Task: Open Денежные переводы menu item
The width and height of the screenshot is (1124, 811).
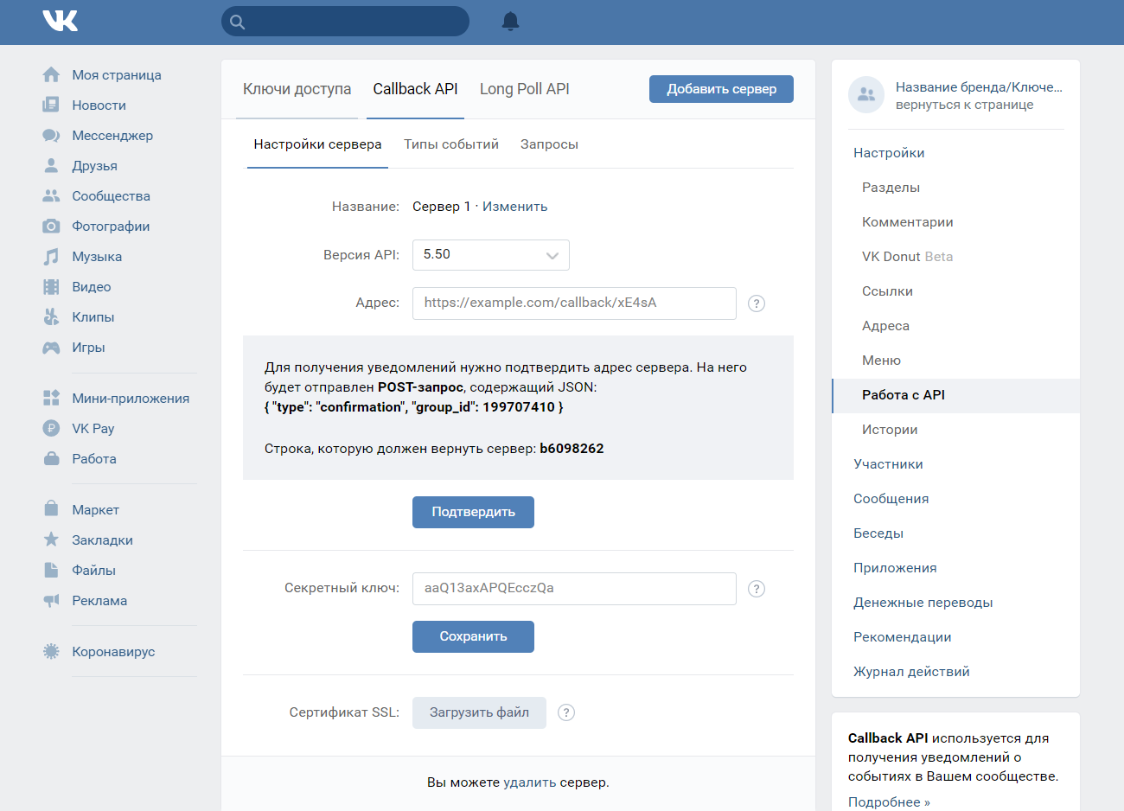Action: tap(955, 603)
